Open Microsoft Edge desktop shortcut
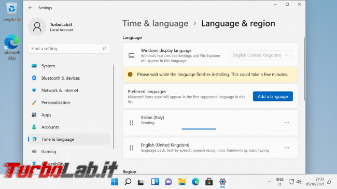 coord(11,47)
